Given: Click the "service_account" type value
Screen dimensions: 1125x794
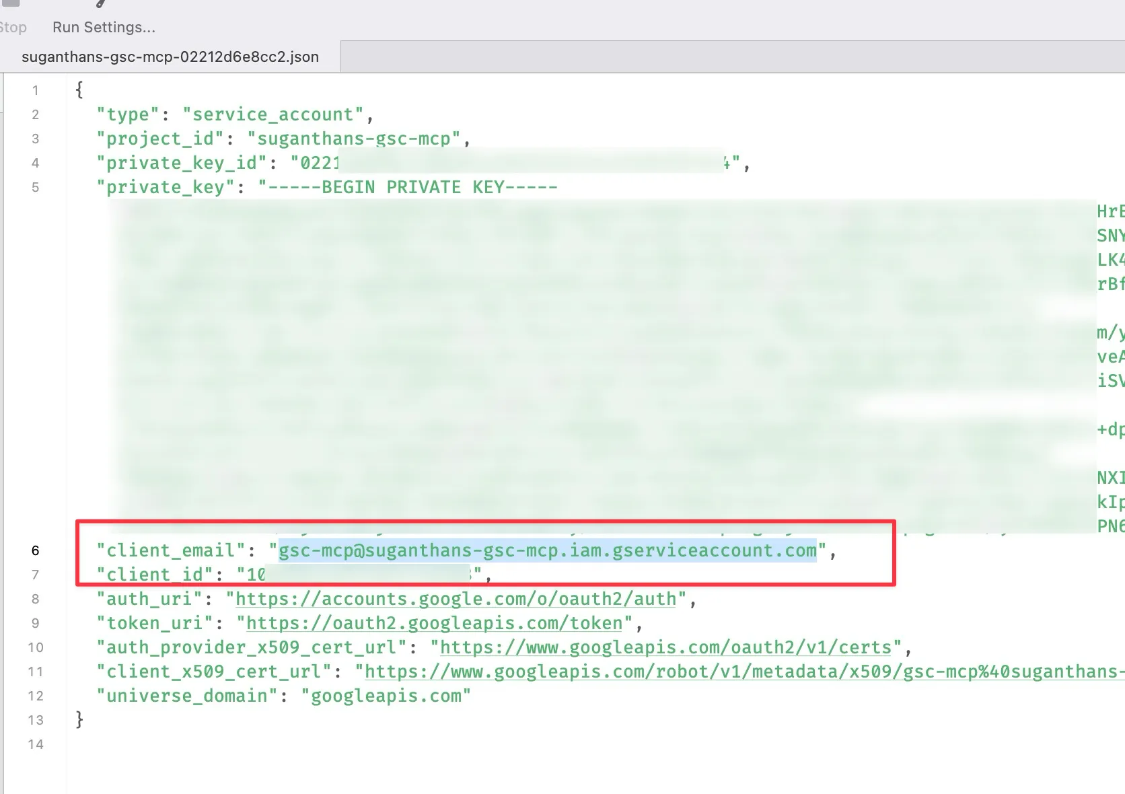Looking at the screenshot, I should click(273, 114).
